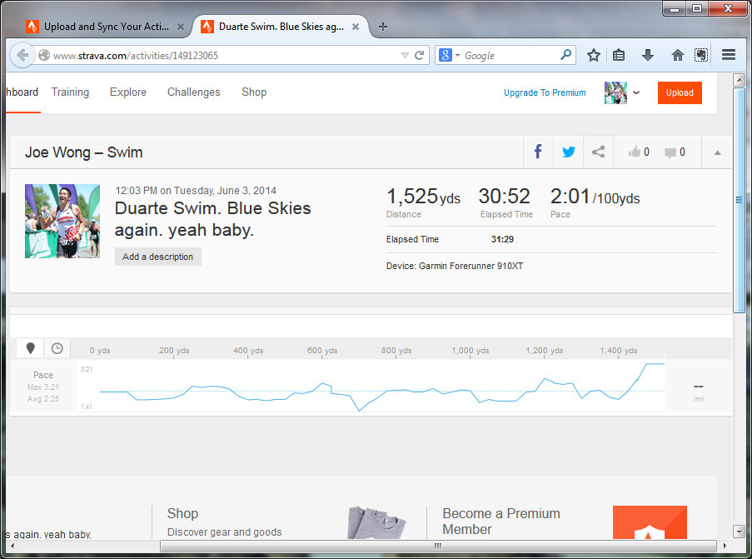Switch chart to distance marker view
Image resolution: width=752 pixels, height=559 pixels.
point(31,348)
